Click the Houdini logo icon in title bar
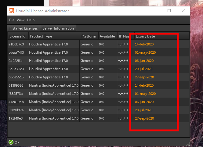The height and width of the screenshot is (147, 203). tap(12, 11)
